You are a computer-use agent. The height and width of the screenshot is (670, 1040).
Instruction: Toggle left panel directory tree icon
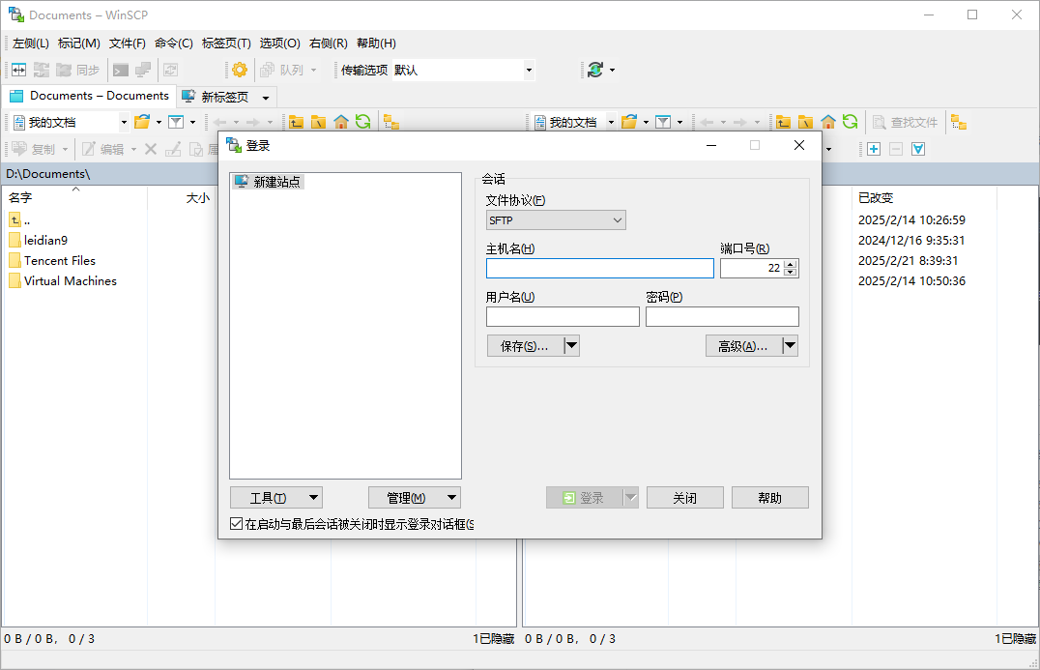391,122
